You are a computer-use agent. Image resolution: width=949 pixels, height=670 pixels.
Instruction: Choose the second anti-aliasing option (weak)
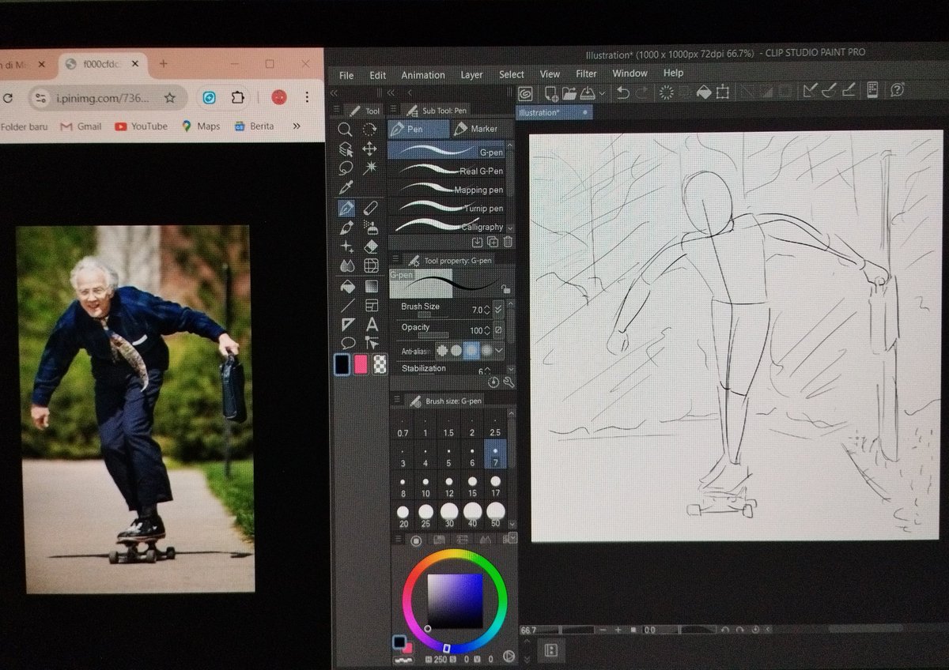[x=456, y=349]
